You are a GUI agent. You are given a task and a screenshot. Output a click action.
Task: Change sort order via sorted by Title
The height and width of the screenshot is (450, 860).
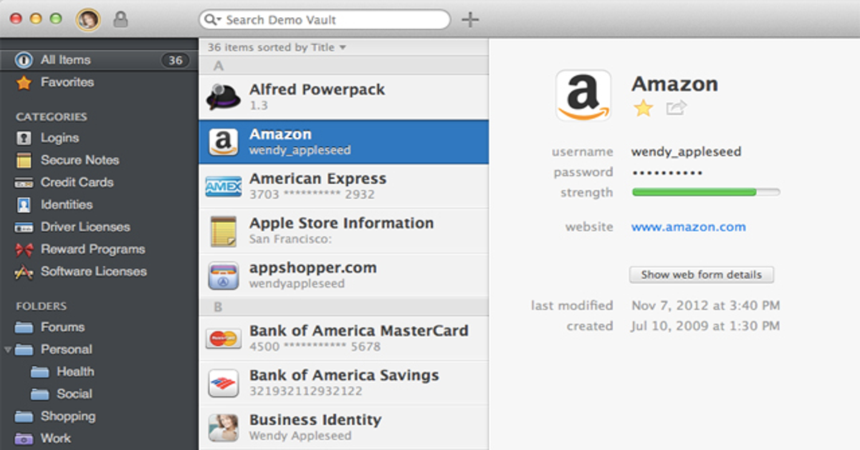pyautogui.click(x=277, y=47)
